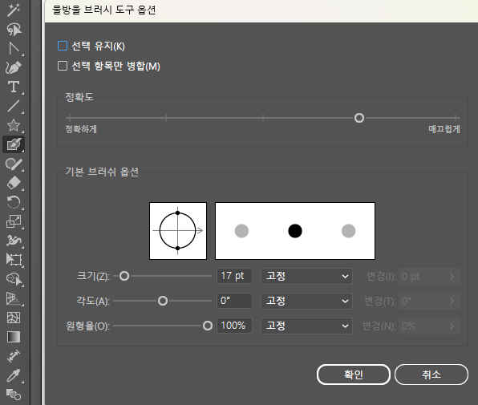Enable the 선택 항목만 병합(M) checkbox
Screen dimensions: 478x405
click(x=63, y=66)
